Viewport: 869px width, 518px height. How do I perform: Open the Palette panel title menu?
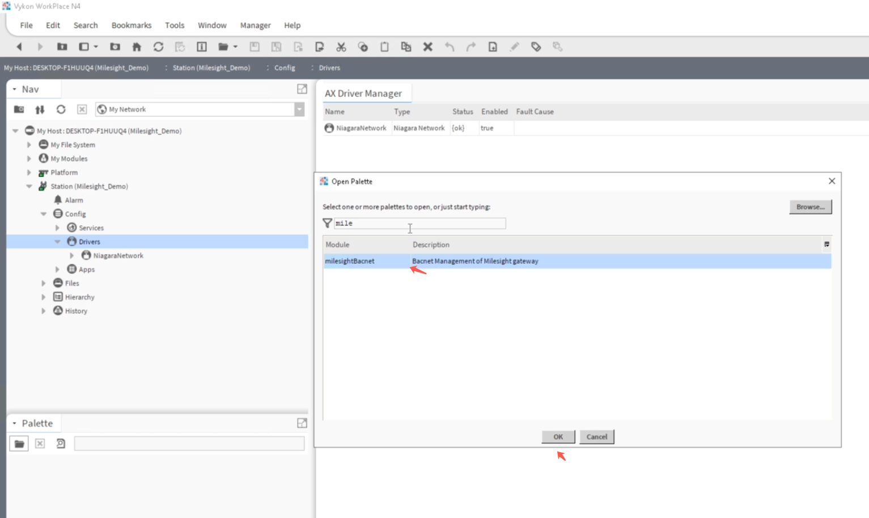[15, 423]
